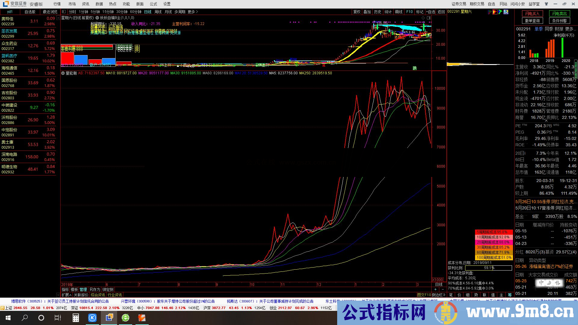Enable 画线 drawing mode
This screenshot has height=325, width=578.
tap(399, 12)
